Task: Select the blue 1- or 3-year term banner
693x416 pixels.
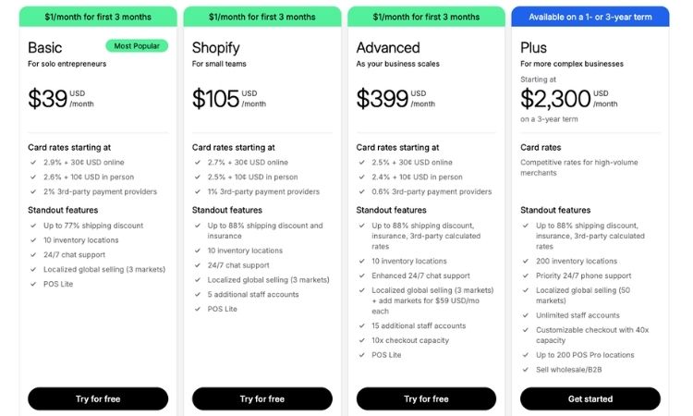Action: click(590, 17)
